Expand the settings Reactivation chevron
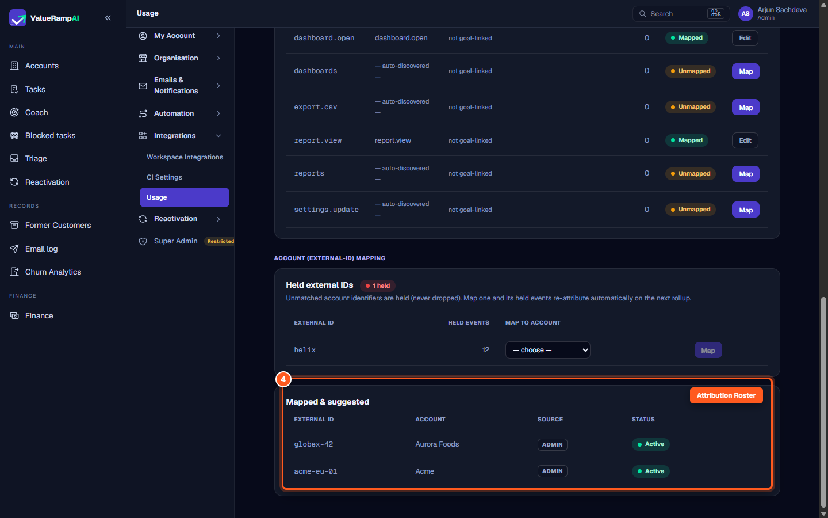The image size is (828, 518). [x=218, y=219]
